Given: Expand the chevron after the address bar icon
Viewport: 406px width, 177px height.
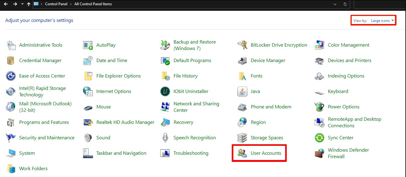Looking at the screenshot, I should tap(41, 4).
